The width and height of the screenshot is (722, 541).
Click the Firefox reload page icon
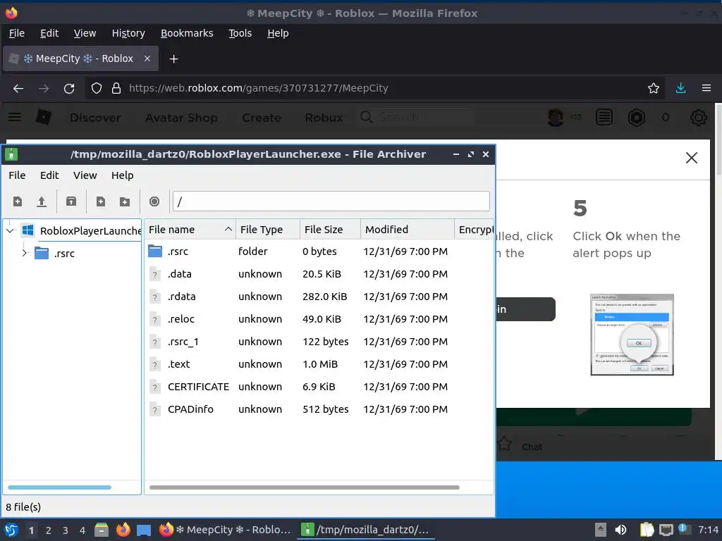tap(69, 88)
